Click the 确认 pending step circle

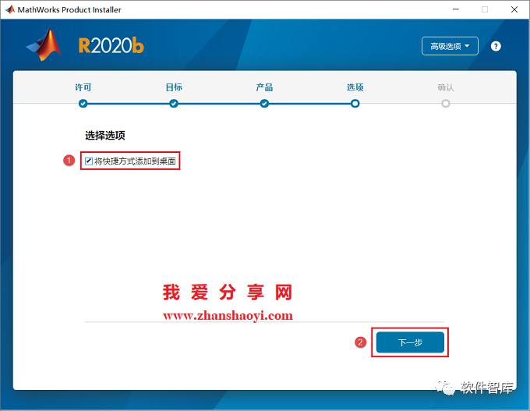click(446, 104)
